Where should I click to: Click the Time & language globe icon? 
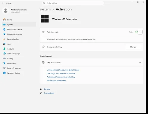4,53
